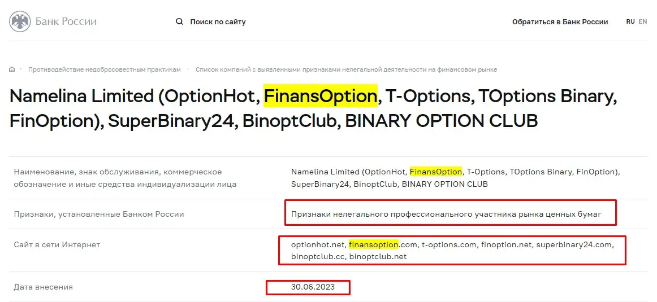Viewport: 657px width, 302px height.
Task: Click the magnifier search icon
Action: pos(179,22)
